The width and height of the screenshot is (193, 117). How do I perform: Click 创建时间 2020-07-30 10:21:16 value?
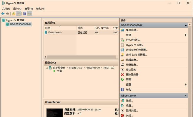click(89, 109)
